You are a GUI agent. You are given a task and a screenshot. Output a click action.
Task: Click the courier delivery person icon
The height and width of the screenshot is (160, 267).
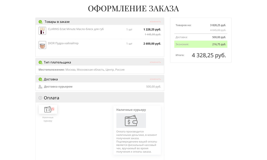[x=40, y=87]
